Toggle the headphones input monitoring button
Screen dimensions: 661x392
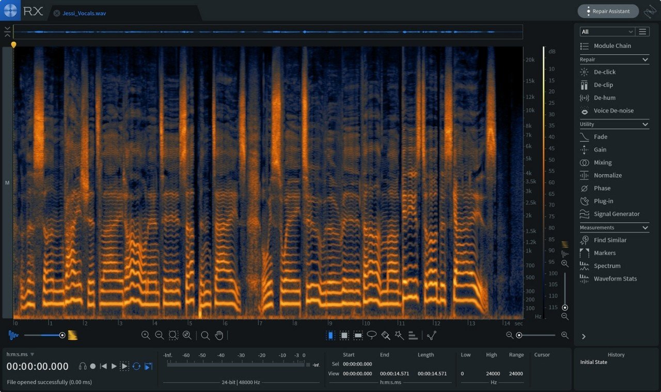pyautogui.click(x=83, y=366)
